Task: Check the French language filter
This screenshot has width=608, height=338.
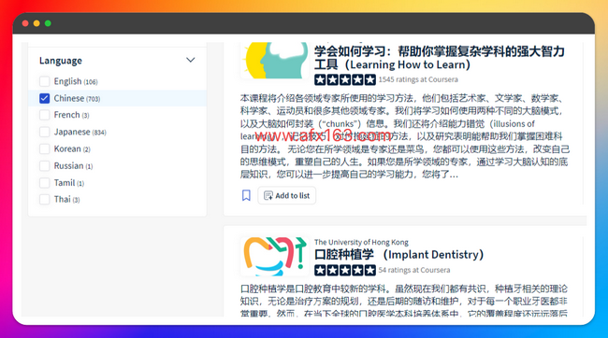Action: tap(44, 115)
